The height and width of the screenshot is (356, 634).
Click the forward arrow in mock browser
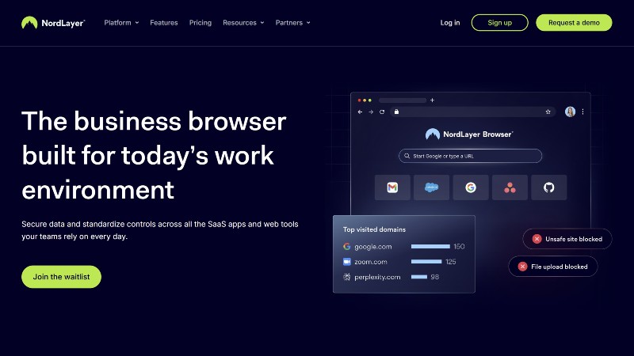point(371,112)
